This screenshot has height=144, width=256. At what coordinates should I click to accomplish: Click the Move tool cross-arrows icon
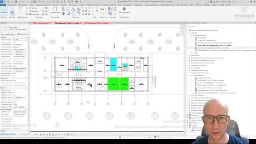(x=64, y=13)
